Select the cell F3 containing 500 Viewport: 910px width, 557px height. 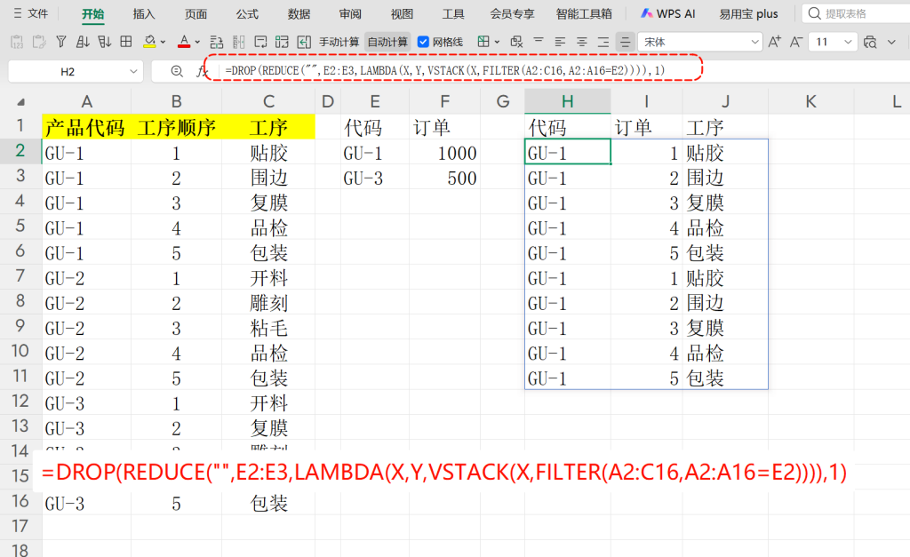click(445, 178)
